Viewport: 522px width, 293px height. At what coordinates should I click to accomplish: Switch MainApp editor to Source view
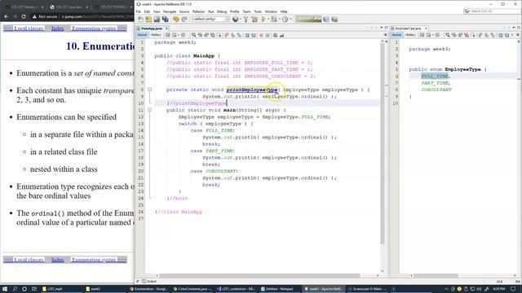tap(142, 35)
